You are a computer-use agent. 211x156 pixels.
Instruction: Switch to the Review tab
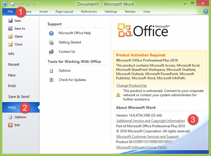[x=130, y=12]
